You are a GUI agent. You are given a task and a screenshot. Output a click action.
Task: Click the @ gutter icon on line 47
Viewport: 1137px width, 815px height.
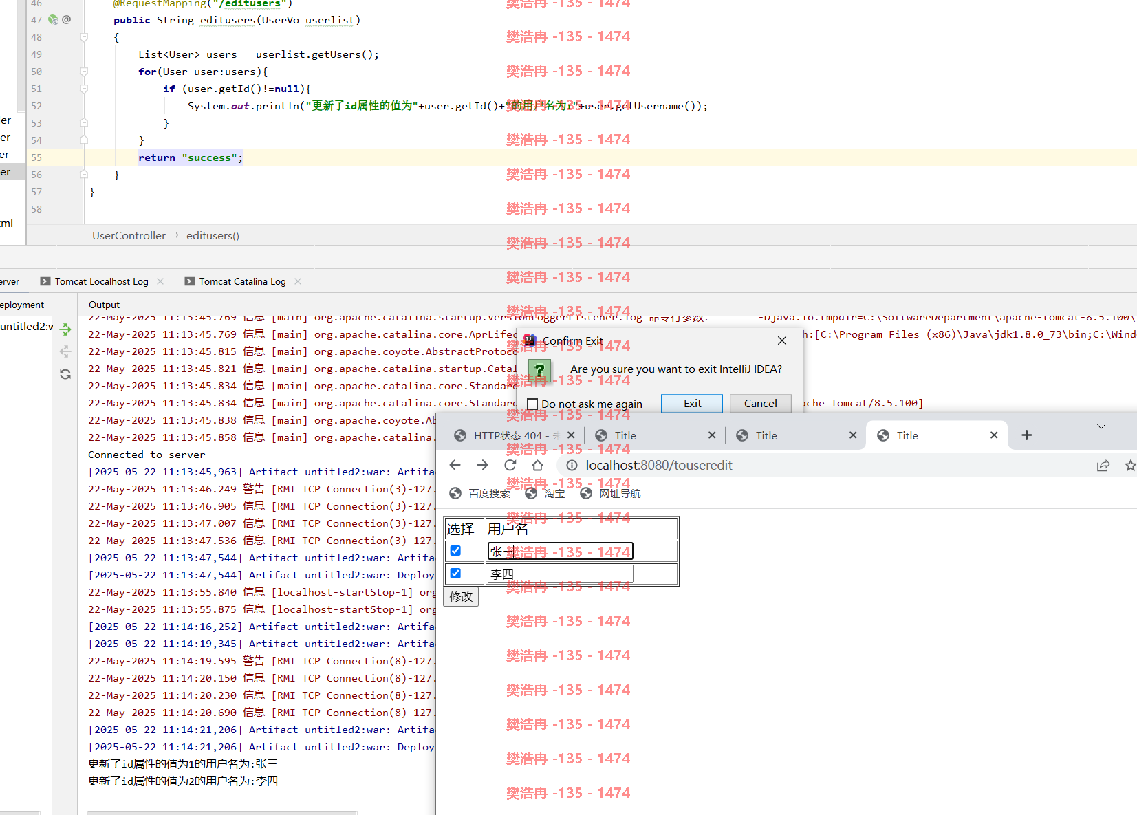[x=67, y=20]
